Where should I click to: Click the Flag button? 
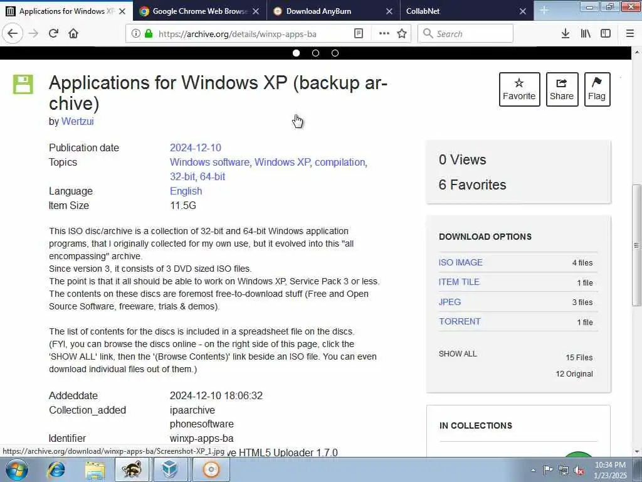tap(597, 89)
